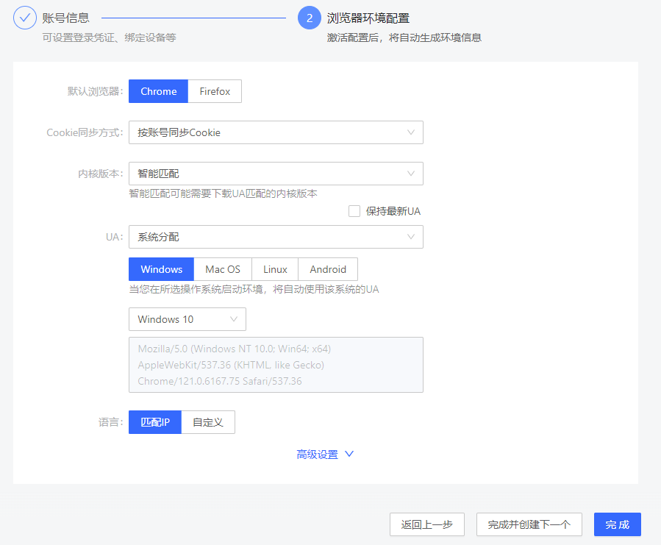Click the hint 智能匹配可能需要下载UA匹配的内核版本
This screenshot has width=661, height=545.
223,193
